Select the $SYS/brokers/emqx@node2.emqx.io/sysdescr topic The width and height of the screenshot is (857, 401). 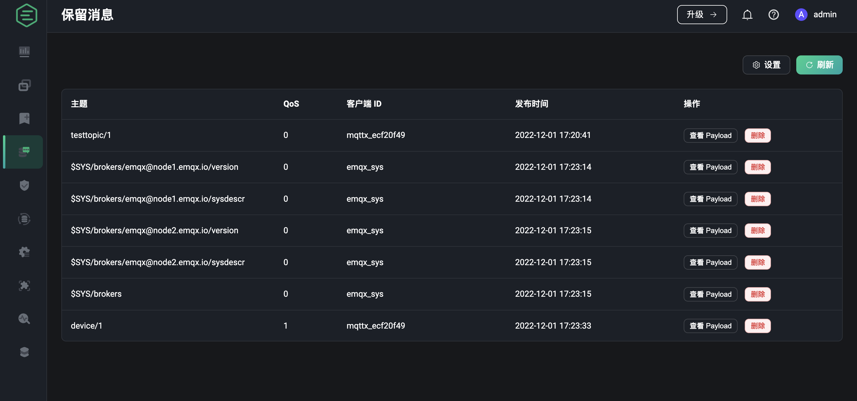click(x=158, y=262)
